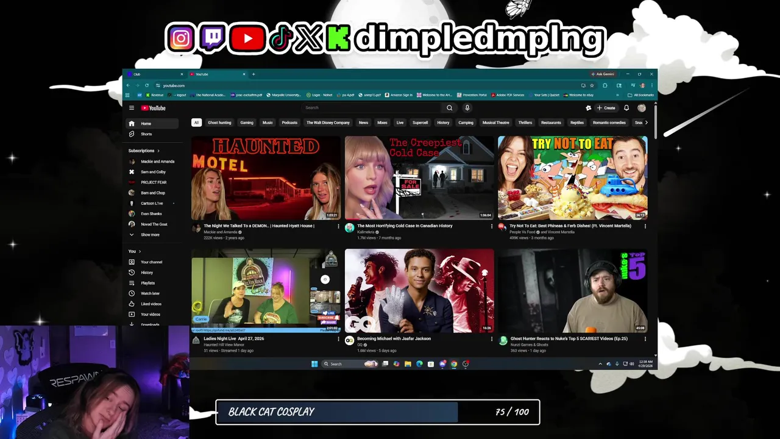Switch to the Club browser tab
This screenshot has height=439, width=780.
click(154, 74)
